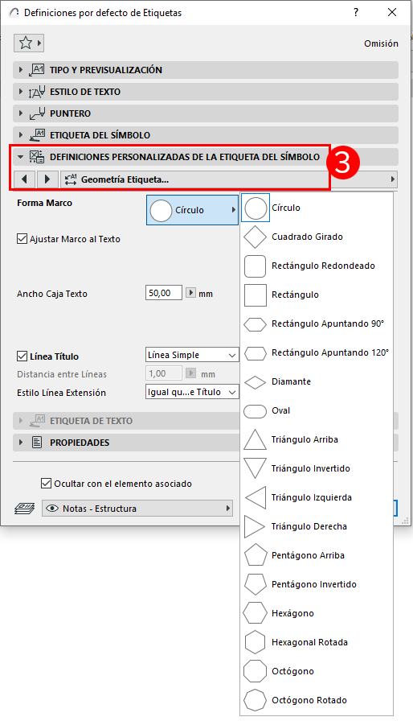The image size is (413, 721).
Task: Click the layer icon beside Notas - Estructura
Action: click(x=24, y=508)
